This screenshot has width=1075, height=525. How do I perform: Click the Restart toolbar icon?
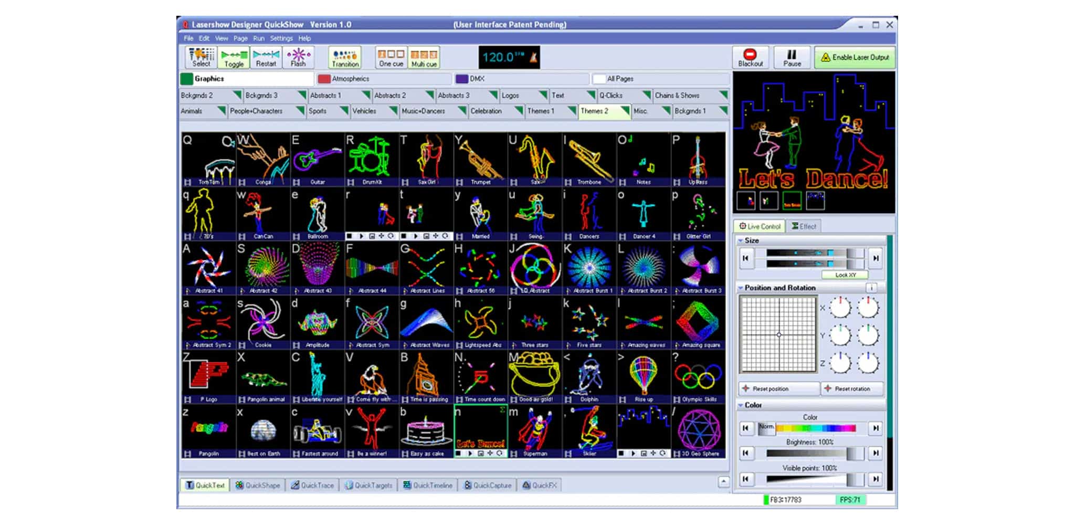(266, 58)
